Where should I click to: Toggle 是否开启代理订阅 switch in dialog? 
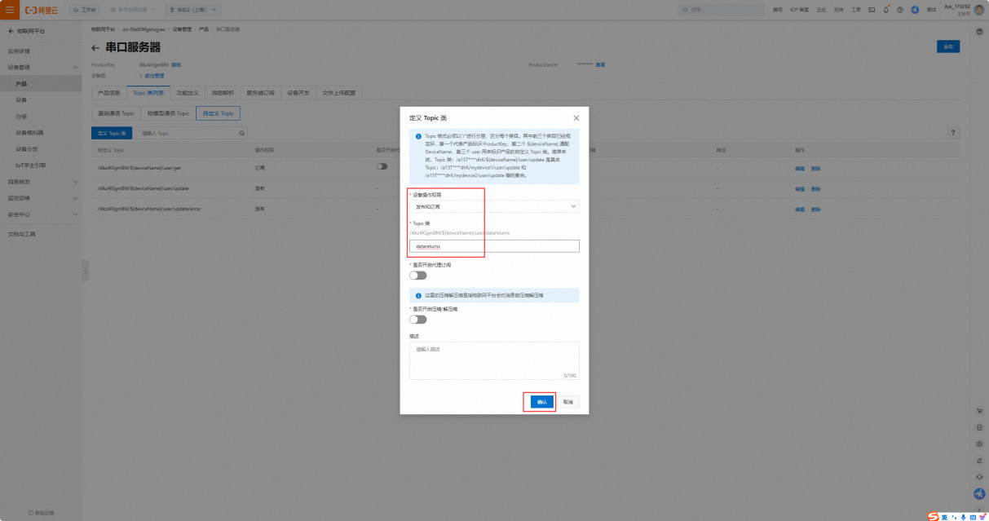click(x=417, y=276)
